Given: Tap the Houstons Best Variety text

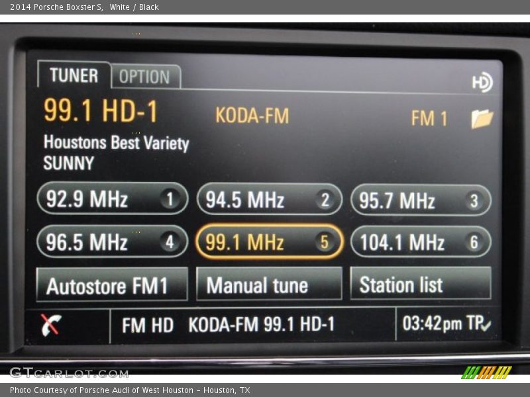Looking at the screenshot, I should [x=117, y=143].
